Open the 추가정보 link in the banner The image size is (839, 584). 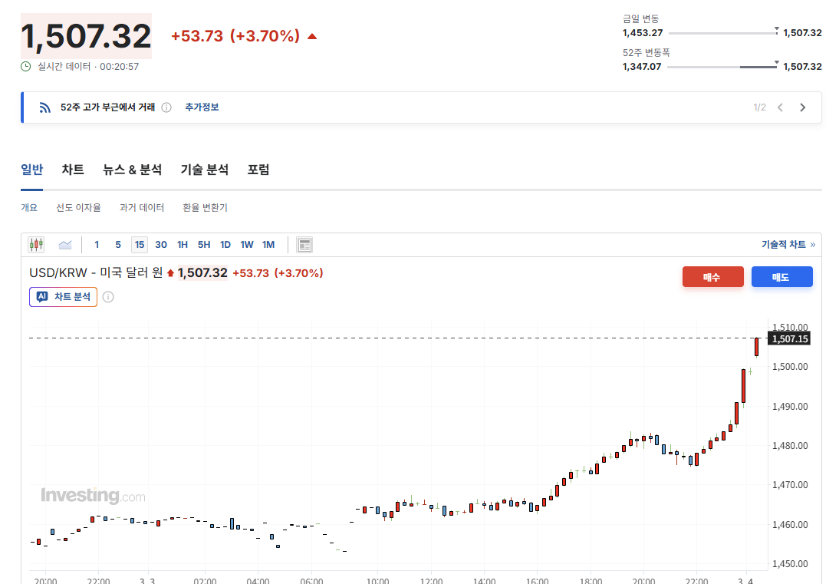click(x=202, y=107)
